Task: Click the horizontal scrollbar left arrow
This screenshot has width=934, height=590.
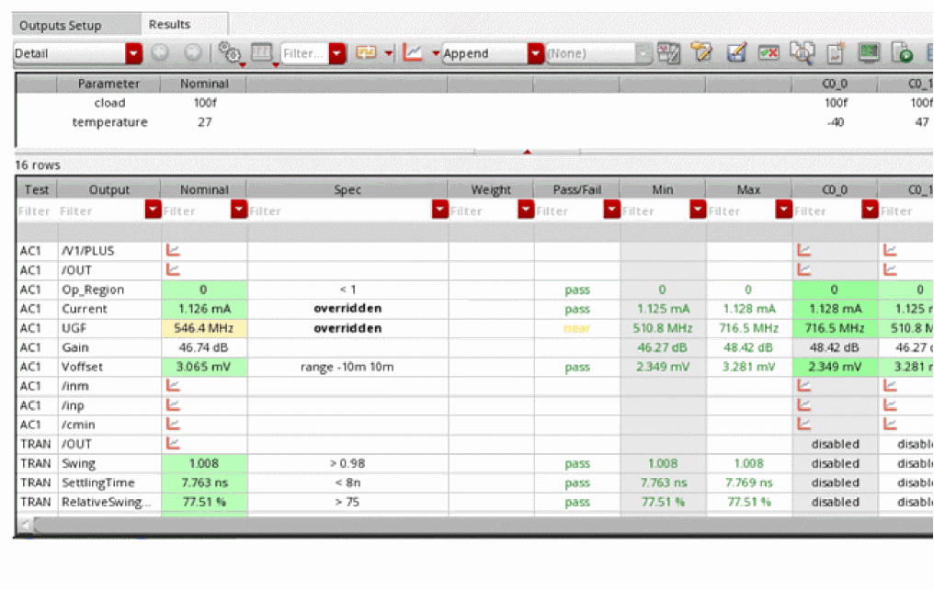Action: coord(25,525)
